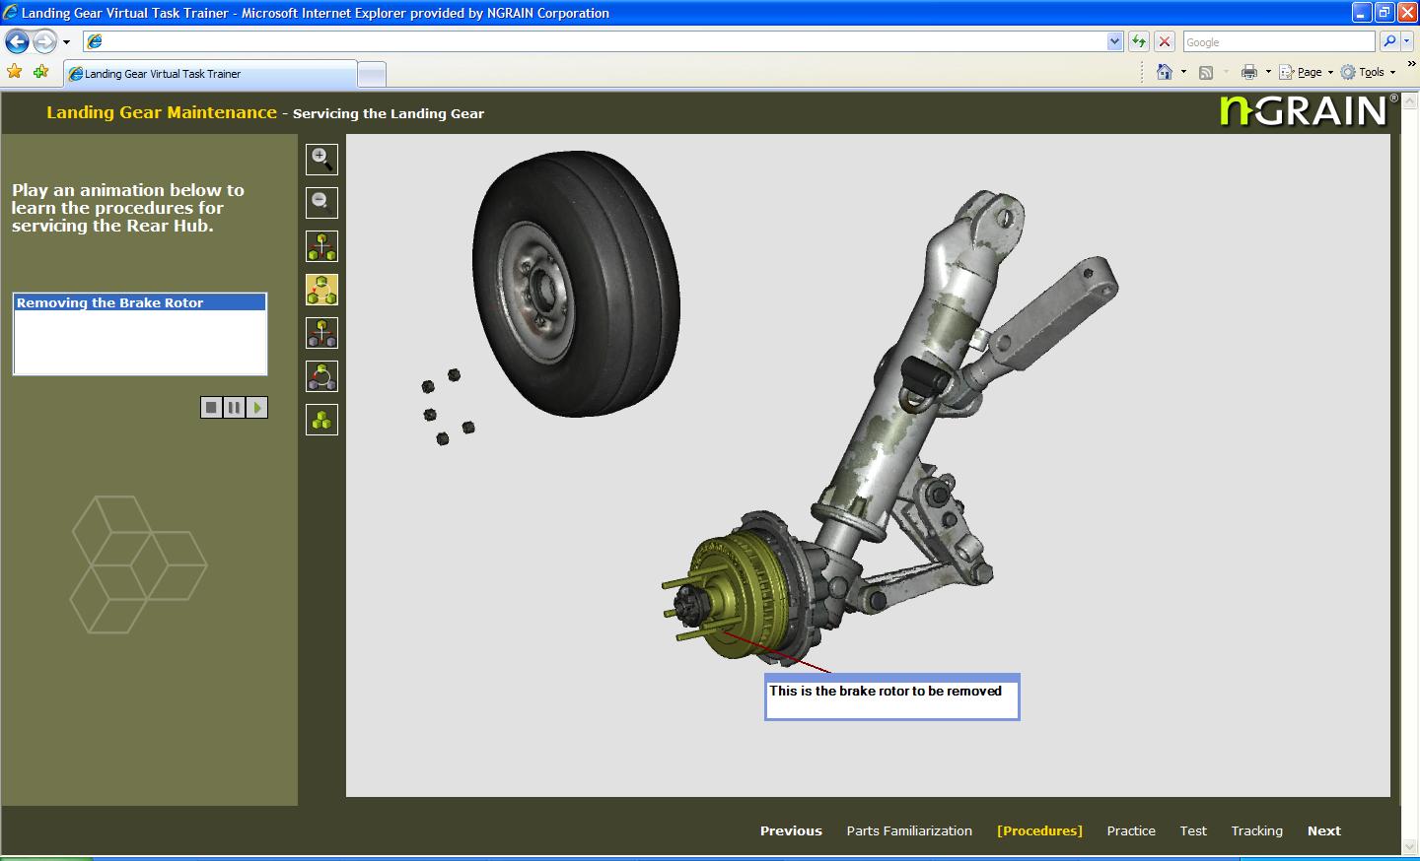Open a new browser tab
Image resolution: width=1420 pixels, height=861 pixels.
(x=371, y=74)
